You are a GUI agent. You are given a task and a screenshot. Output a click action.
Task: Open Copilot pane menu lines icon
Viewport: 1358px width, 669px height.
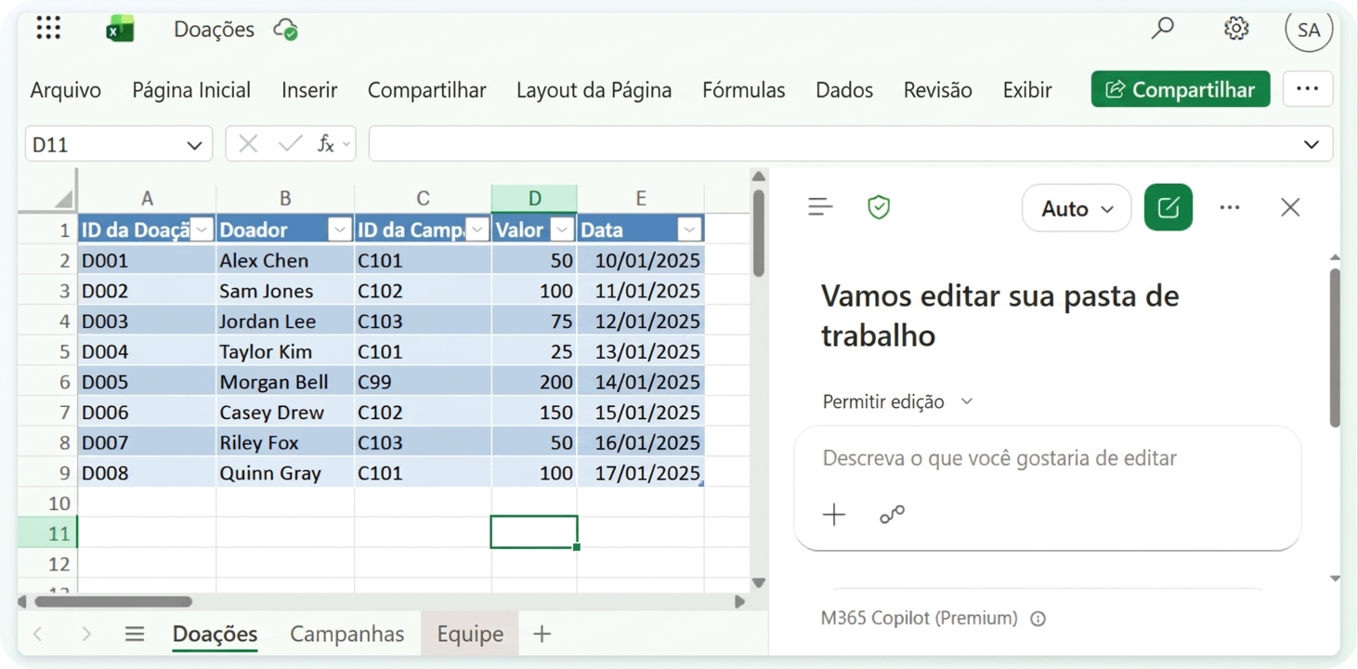[820, 207]
